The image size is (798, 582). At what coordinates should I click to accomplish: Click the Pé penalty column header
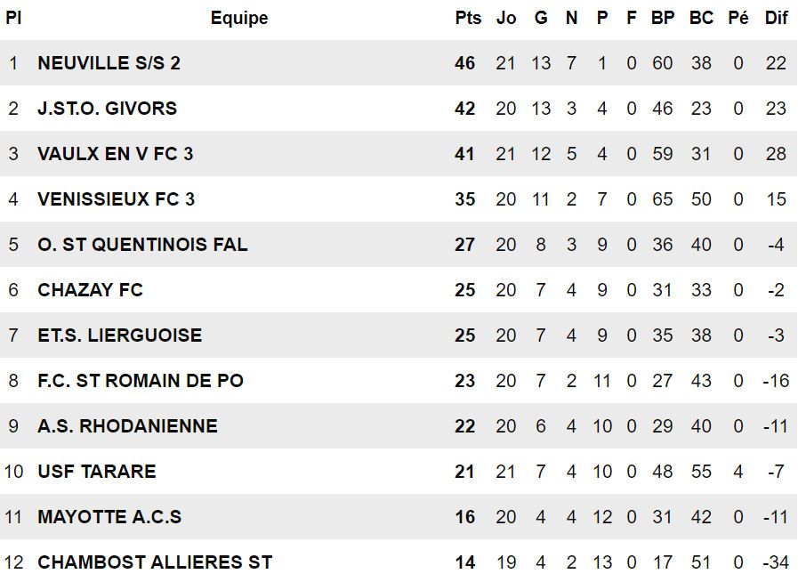[738, 18]
